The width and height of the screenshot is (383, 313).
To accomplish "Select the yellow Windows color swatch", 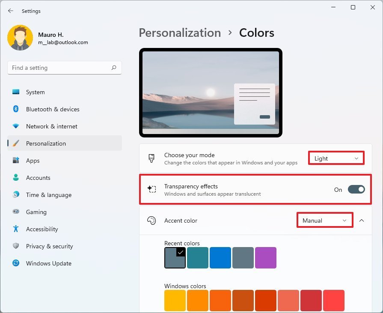I will [175, 300].
